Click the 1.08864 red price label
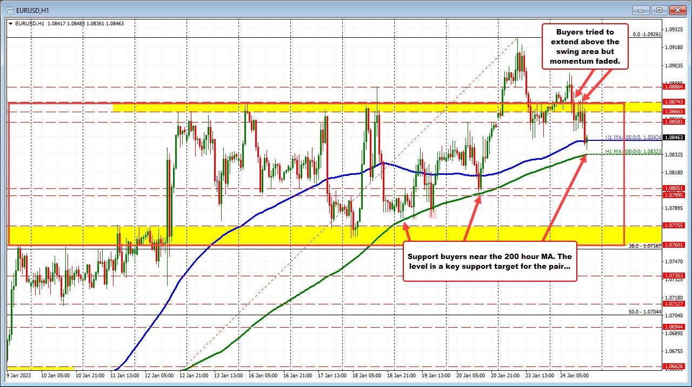Image resolution: width=692 pixels, height=387 pixels. [674, 86]
